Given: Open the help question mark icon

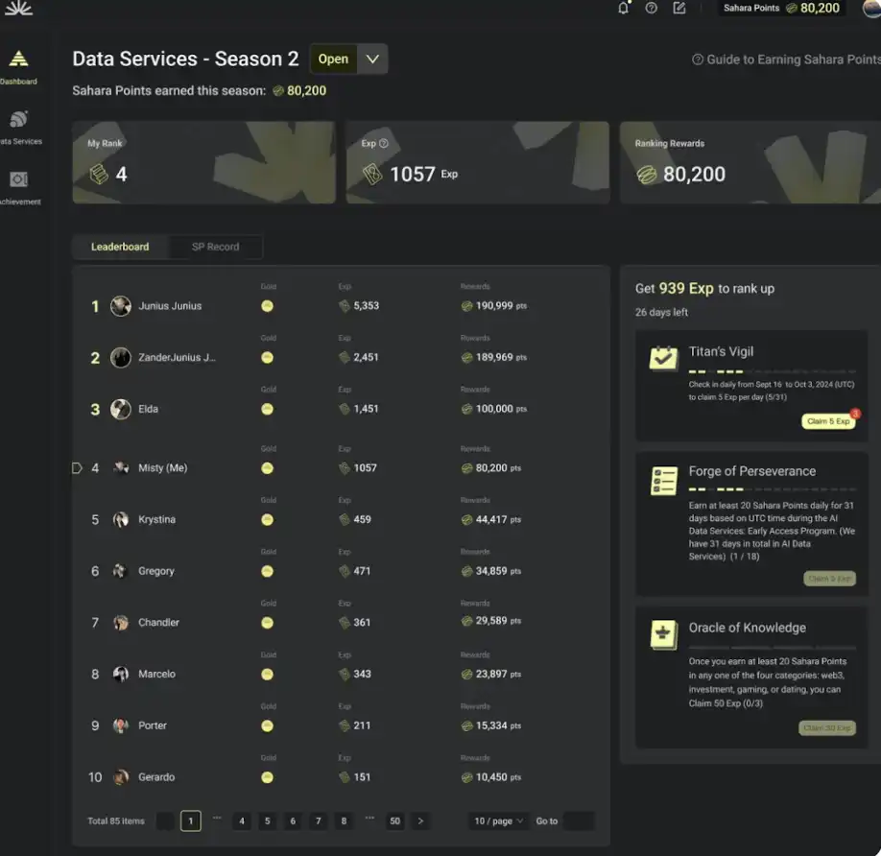Looking at the screenshot, I should point(652,9).
